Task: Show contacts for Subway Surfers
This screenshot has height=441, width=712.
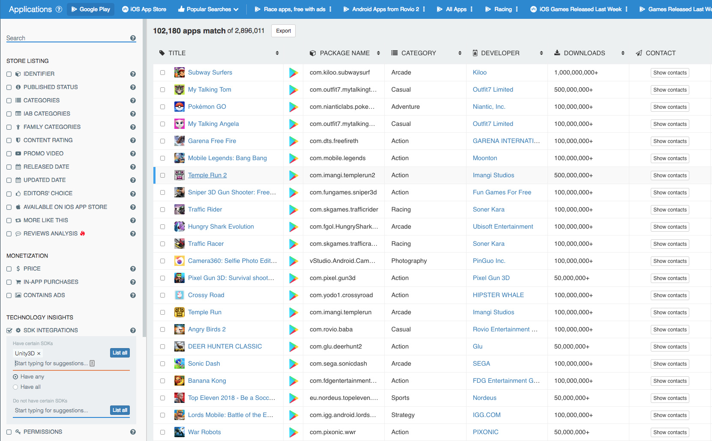Action: click(670, 73)
